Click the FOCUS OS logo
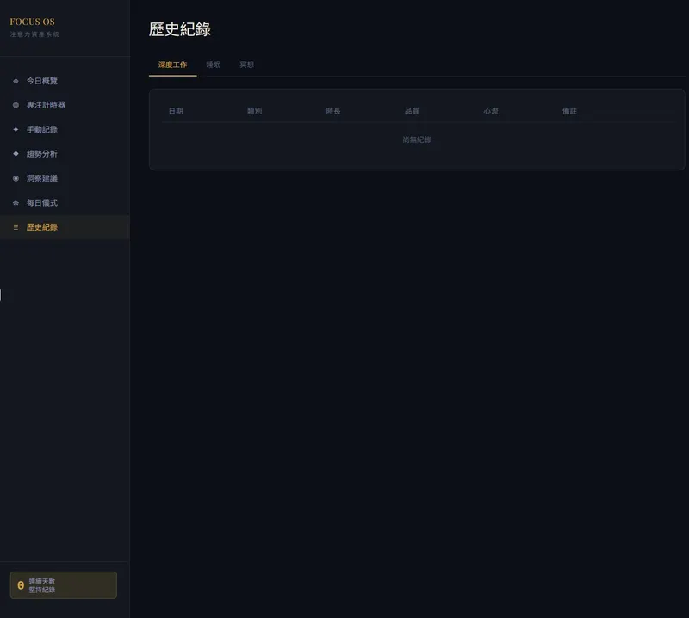The width and height of the screenshot is (689, 618). coord(33,22)
